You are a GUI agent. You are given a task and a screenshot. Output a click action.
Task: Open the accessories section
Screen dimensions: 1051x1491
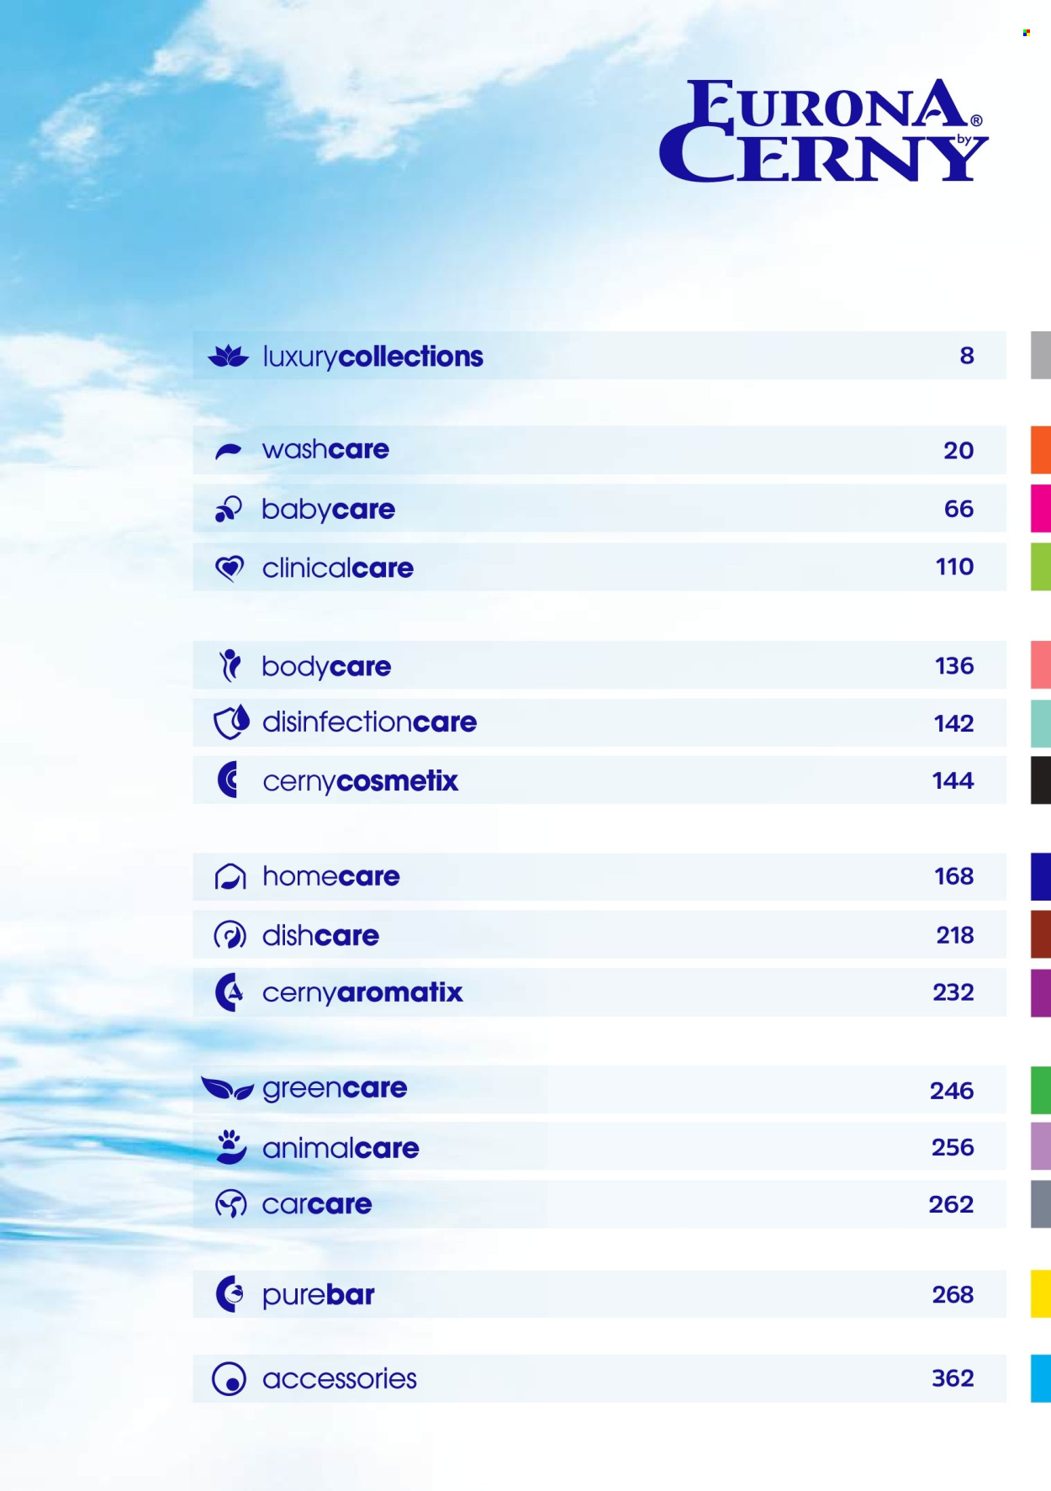(599, 1378)
